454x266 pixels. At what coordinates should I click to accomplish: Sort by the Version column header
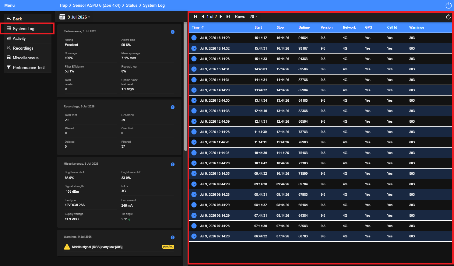326,27
